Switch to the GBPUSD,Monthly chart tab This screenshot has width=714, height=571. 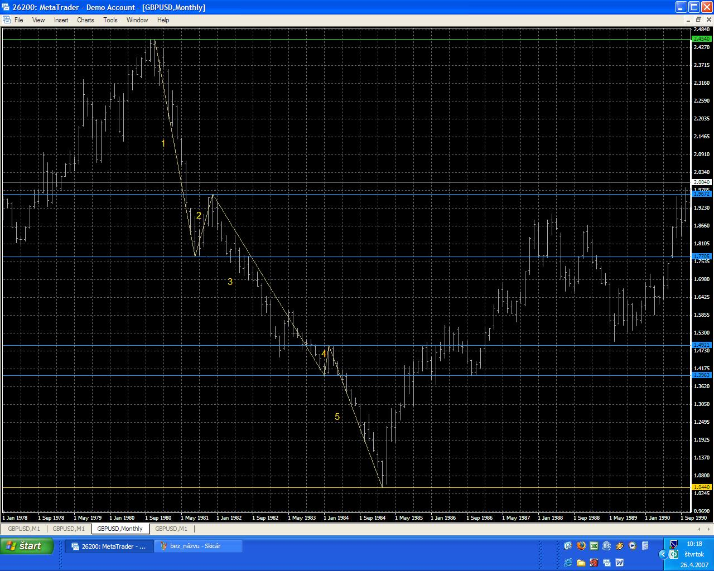[120, 529]
